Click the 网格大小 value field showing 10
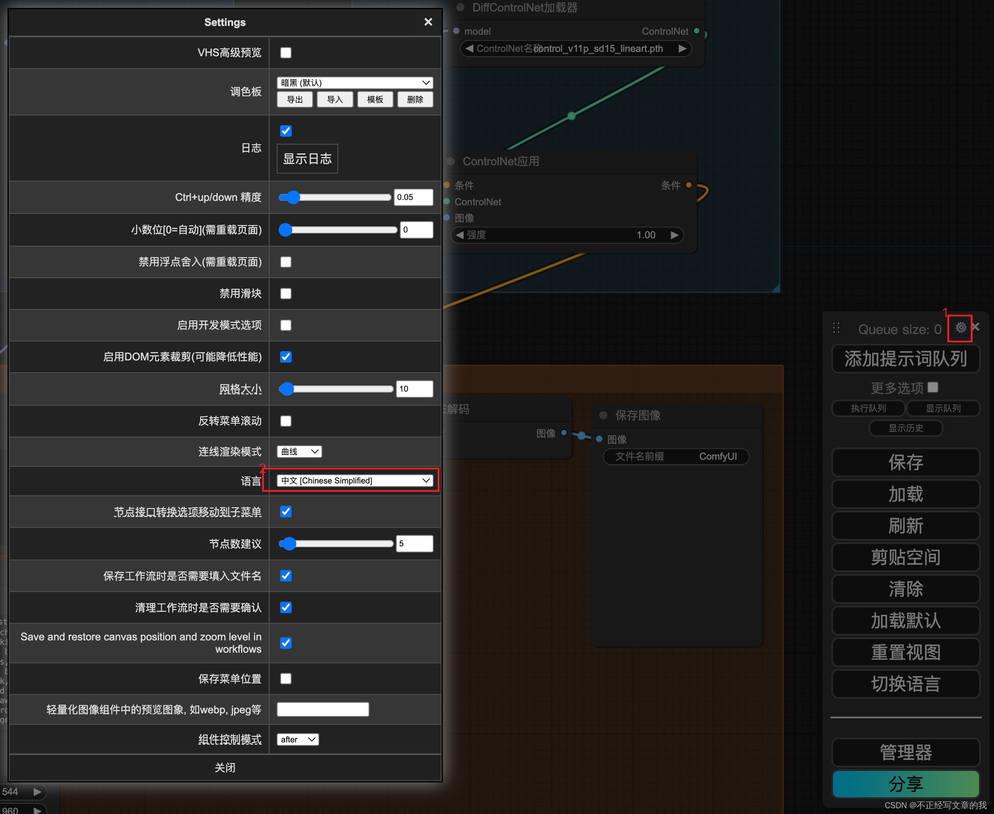 (415, 389)
